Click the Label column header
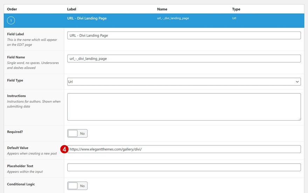 (x=71, y=9)
